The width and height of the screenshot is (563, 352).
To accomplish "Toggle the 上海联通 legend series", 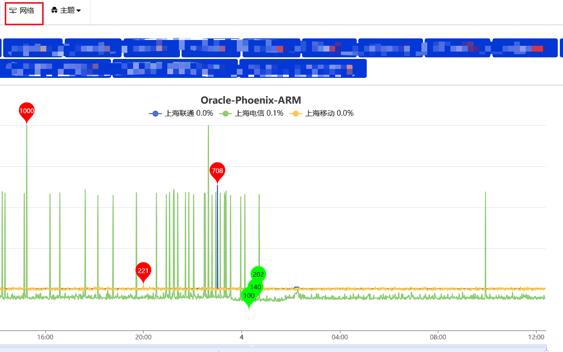I will point(180,113).
